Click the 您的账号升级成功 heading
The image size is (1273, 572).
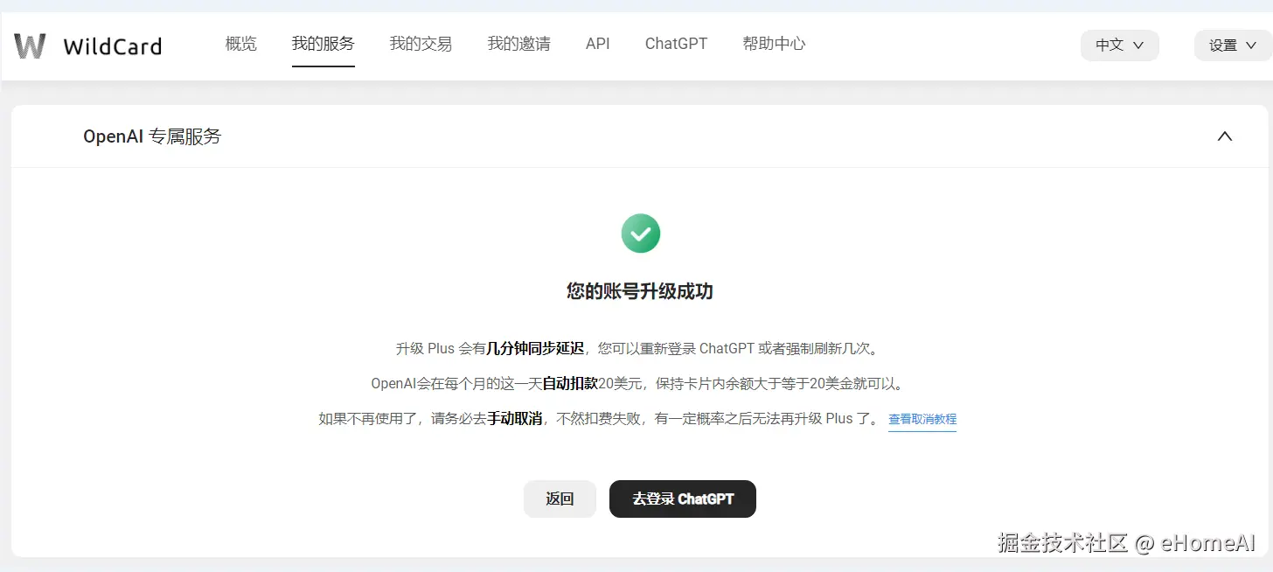coord(640,292)
